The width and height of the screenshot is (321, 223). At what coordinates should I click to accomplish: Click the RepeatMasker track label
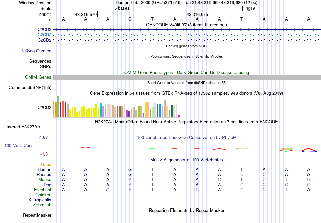[x=37, y=215]
